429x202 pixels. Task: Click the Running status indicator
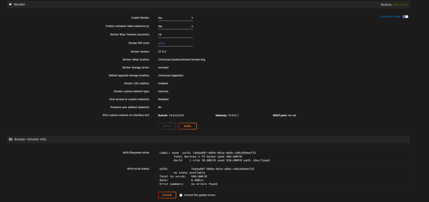point(400,5)
